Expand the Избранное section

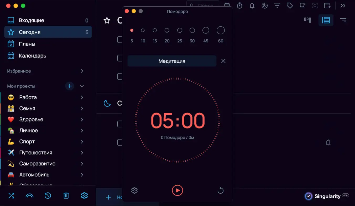[x=82, y=71]
